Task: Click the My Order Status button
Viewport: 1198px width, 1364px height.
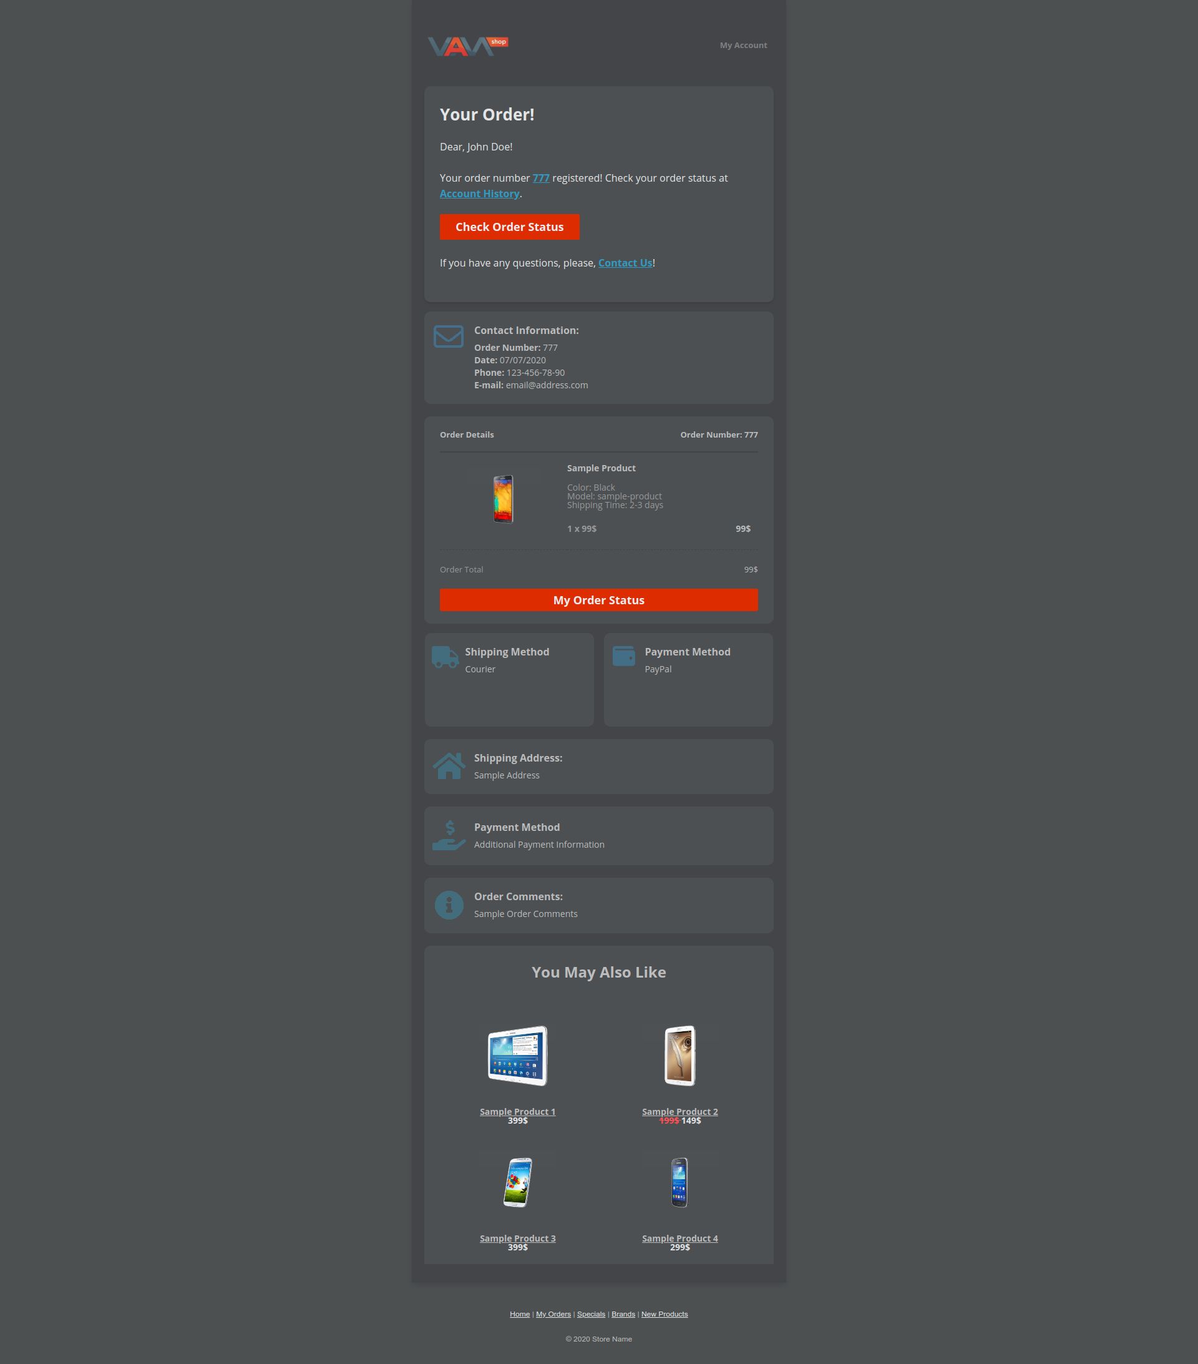Action: (599, 600)
